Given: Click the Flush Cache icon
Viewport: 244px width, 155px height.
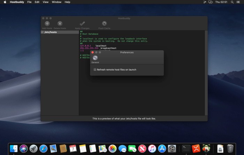Looking at the screenshot, I should (104, 24).
